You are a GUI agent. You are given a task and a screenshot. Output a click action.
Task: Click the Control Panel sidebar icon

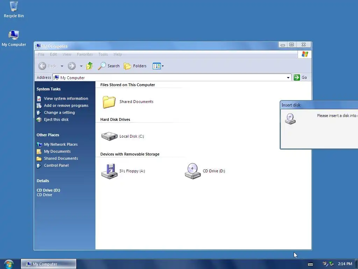pos(39,165)
